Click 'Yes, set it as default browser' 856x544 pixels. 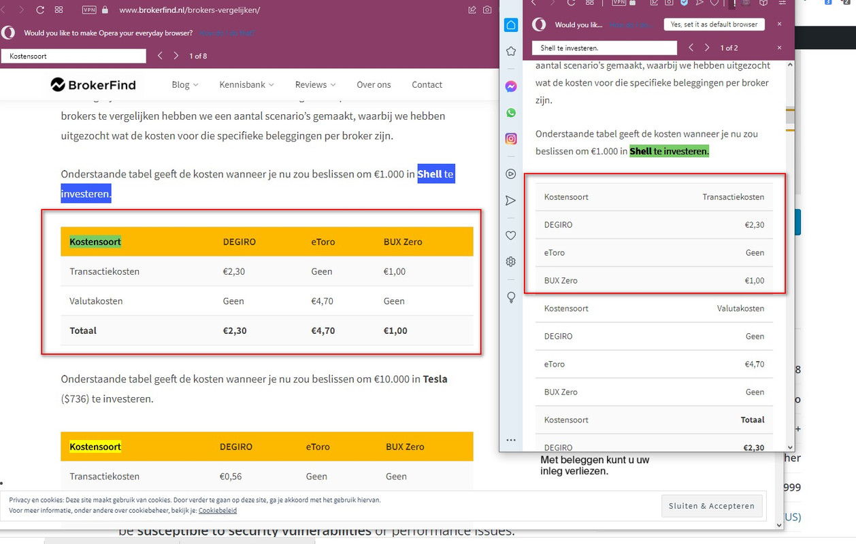click(714, 24)
